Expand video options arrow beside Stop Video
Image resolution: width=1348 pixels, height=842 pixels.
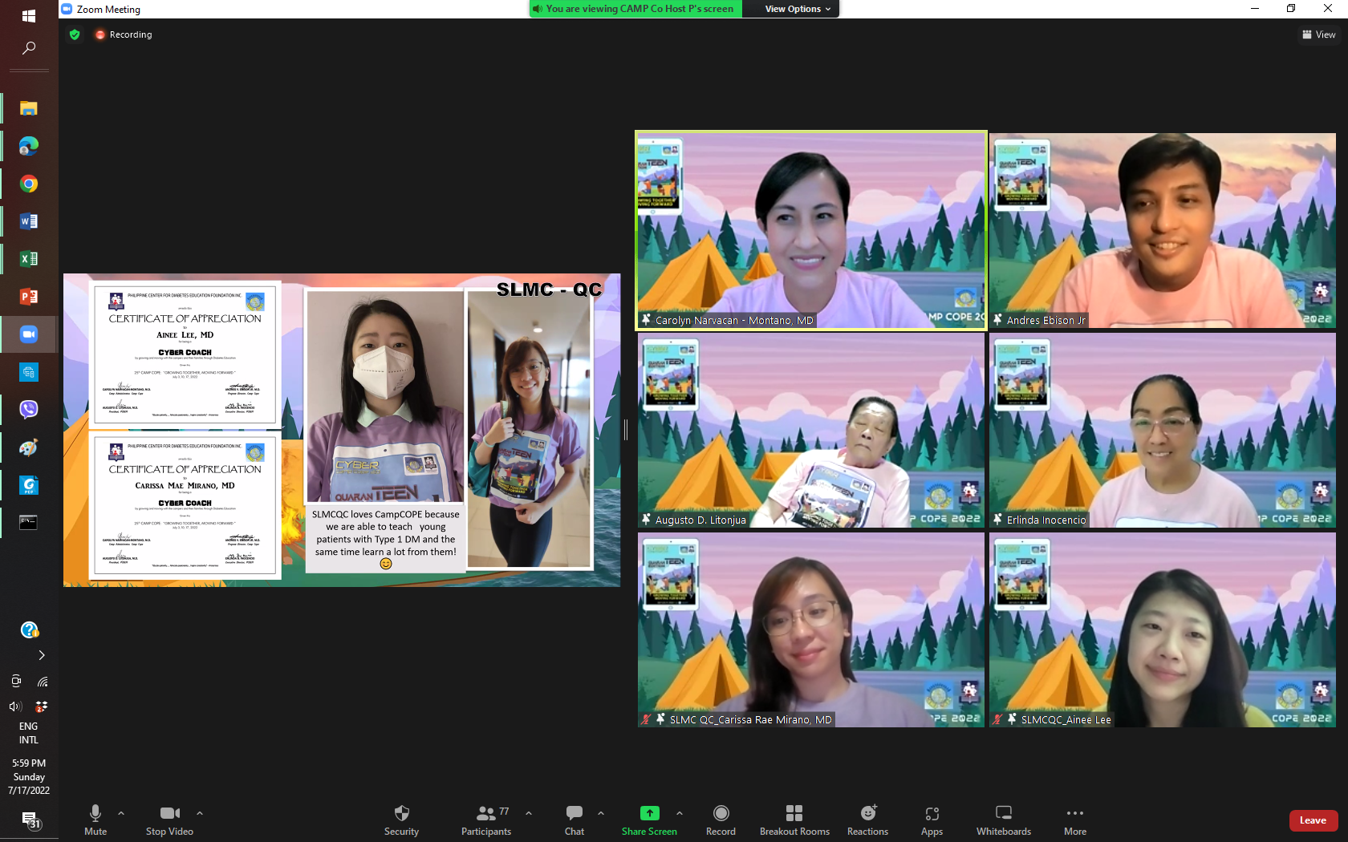tap(200, 813)
